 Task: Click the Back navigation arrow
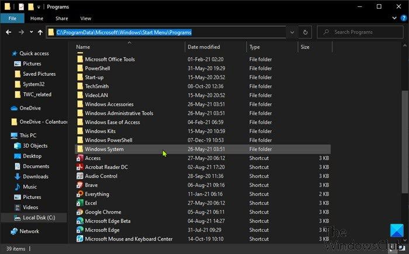(x=9, y=32)
